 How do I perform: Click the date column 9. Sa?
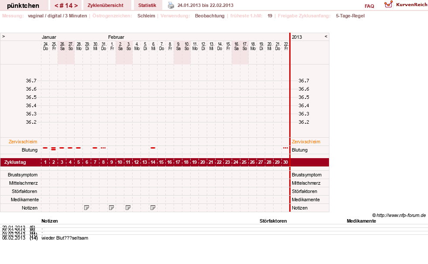coord(178,46)
